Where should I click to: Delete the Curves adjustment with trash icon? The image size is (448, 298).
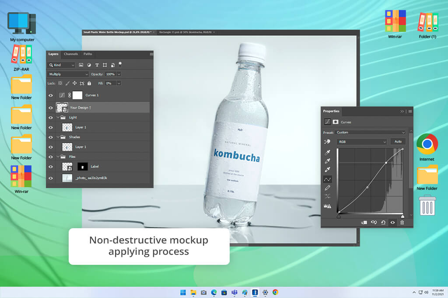pyautogui.click(x=402, y=223)
